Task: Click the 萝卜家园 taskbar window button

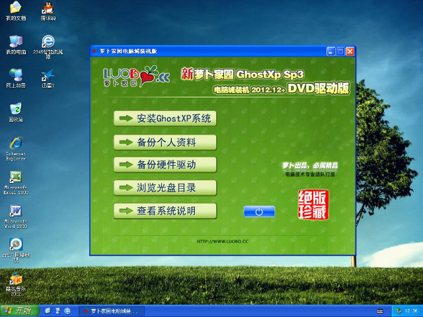Action: click(x=111, y=310)
